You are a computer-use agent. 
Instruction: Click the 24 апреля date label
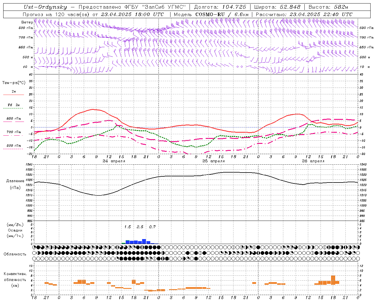pyautogui.click(x=114, y=161)
